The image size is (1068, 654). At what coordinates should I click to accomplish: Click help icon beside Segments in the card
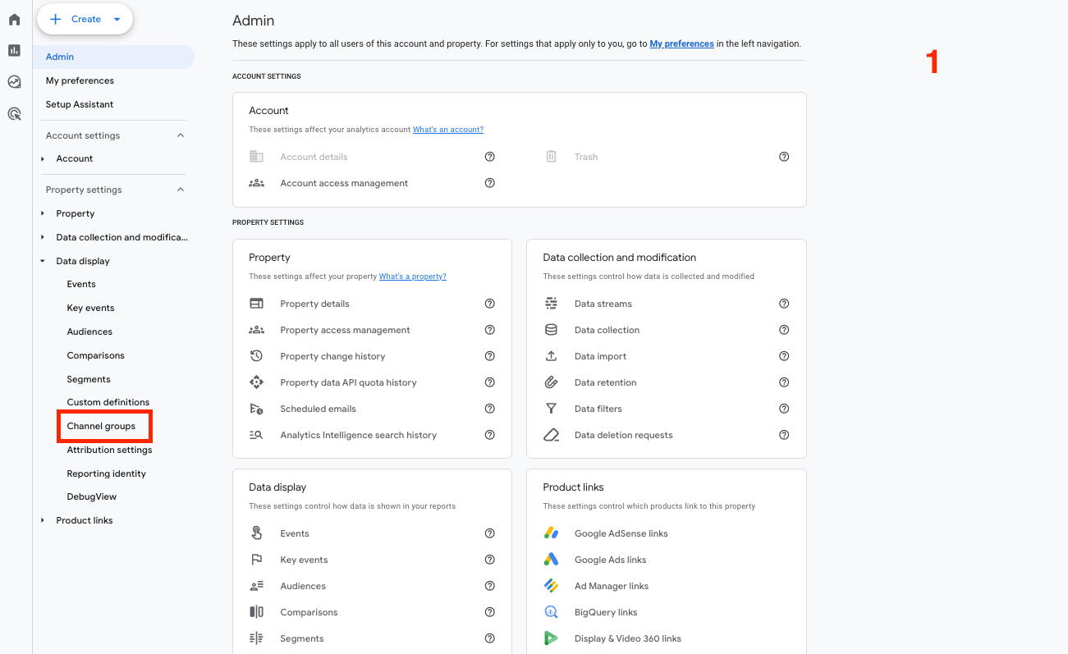click(x=490, y=638)
